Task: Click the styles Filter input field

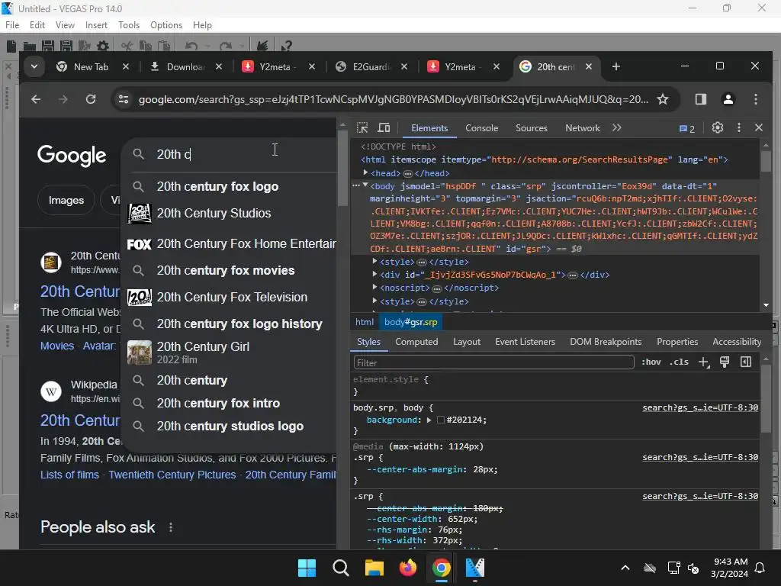Action: pyautogui.click(x=493, y=362)
